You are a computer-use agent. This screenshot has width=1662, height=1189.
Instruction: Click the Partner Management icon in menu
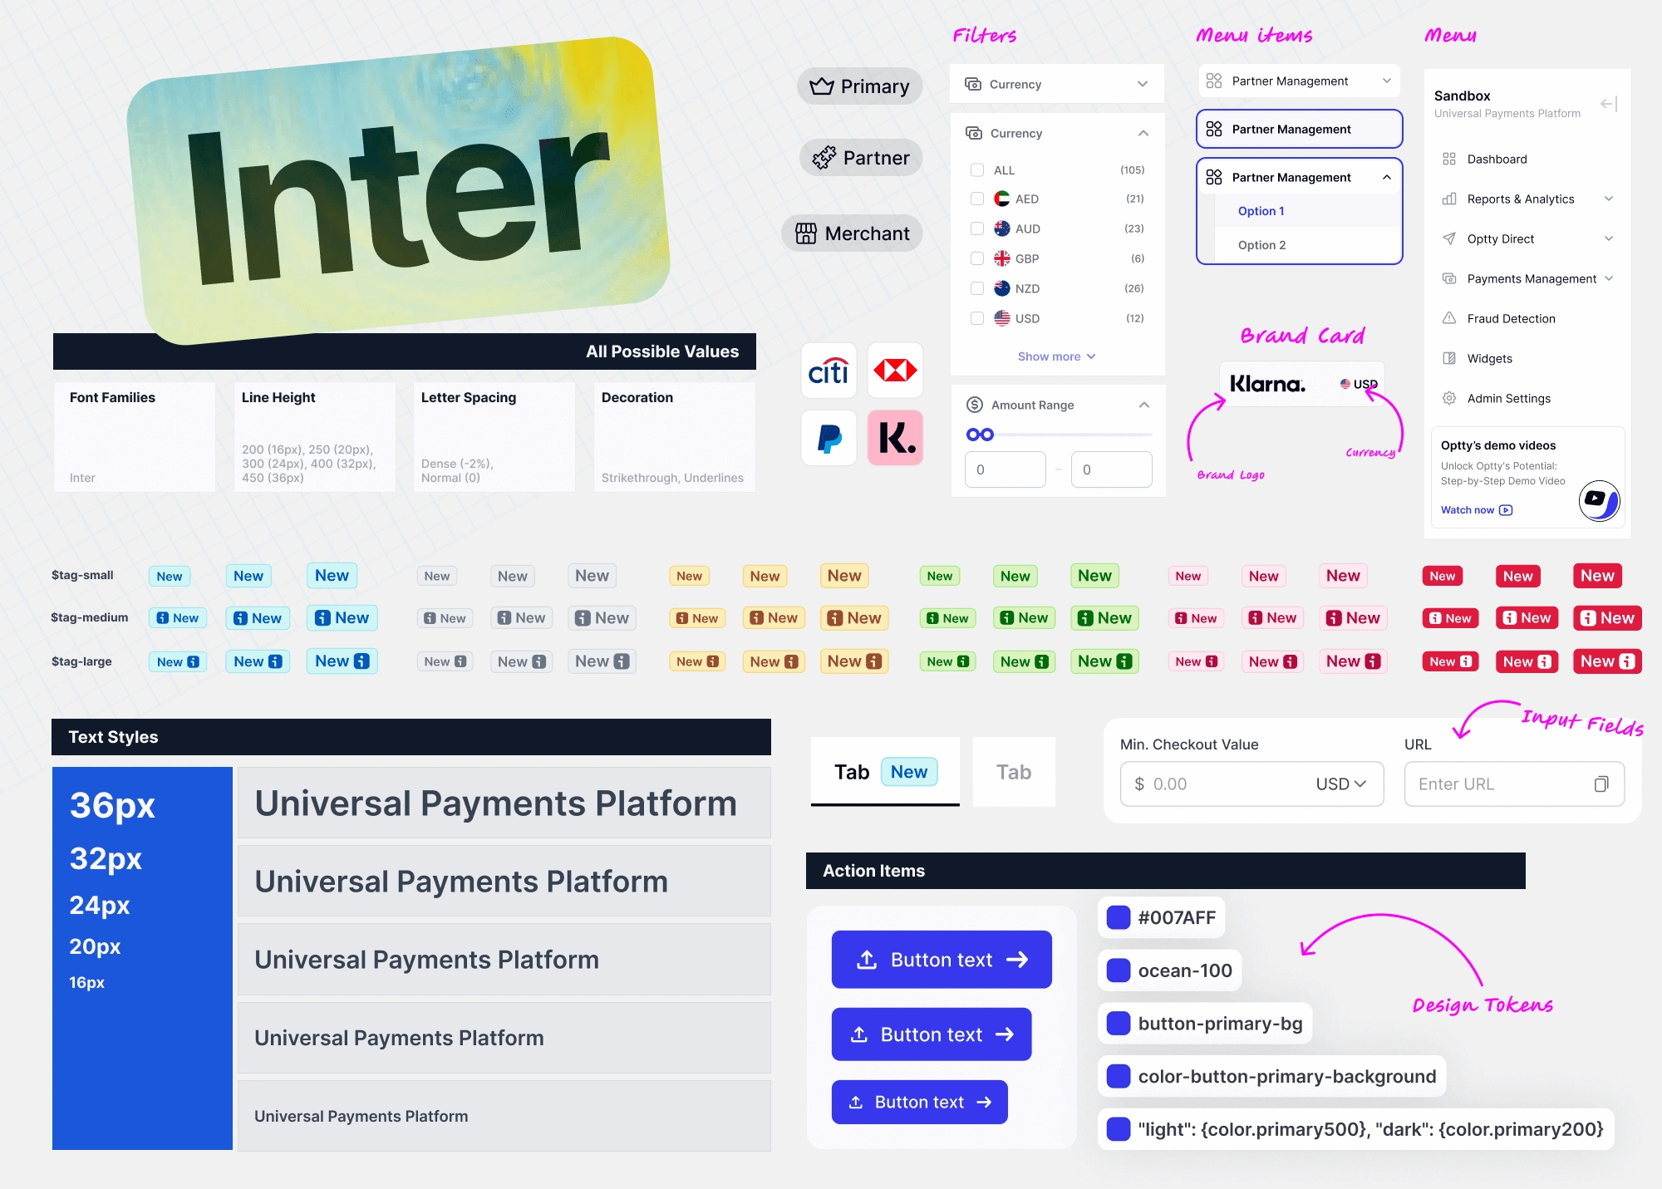click(1213, 81)
